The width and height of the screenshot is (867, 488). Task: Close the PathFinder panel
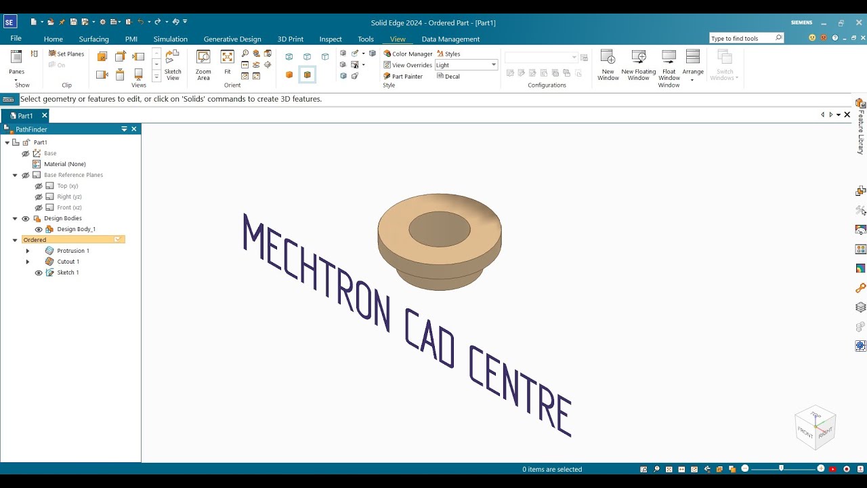coord(134,129)
